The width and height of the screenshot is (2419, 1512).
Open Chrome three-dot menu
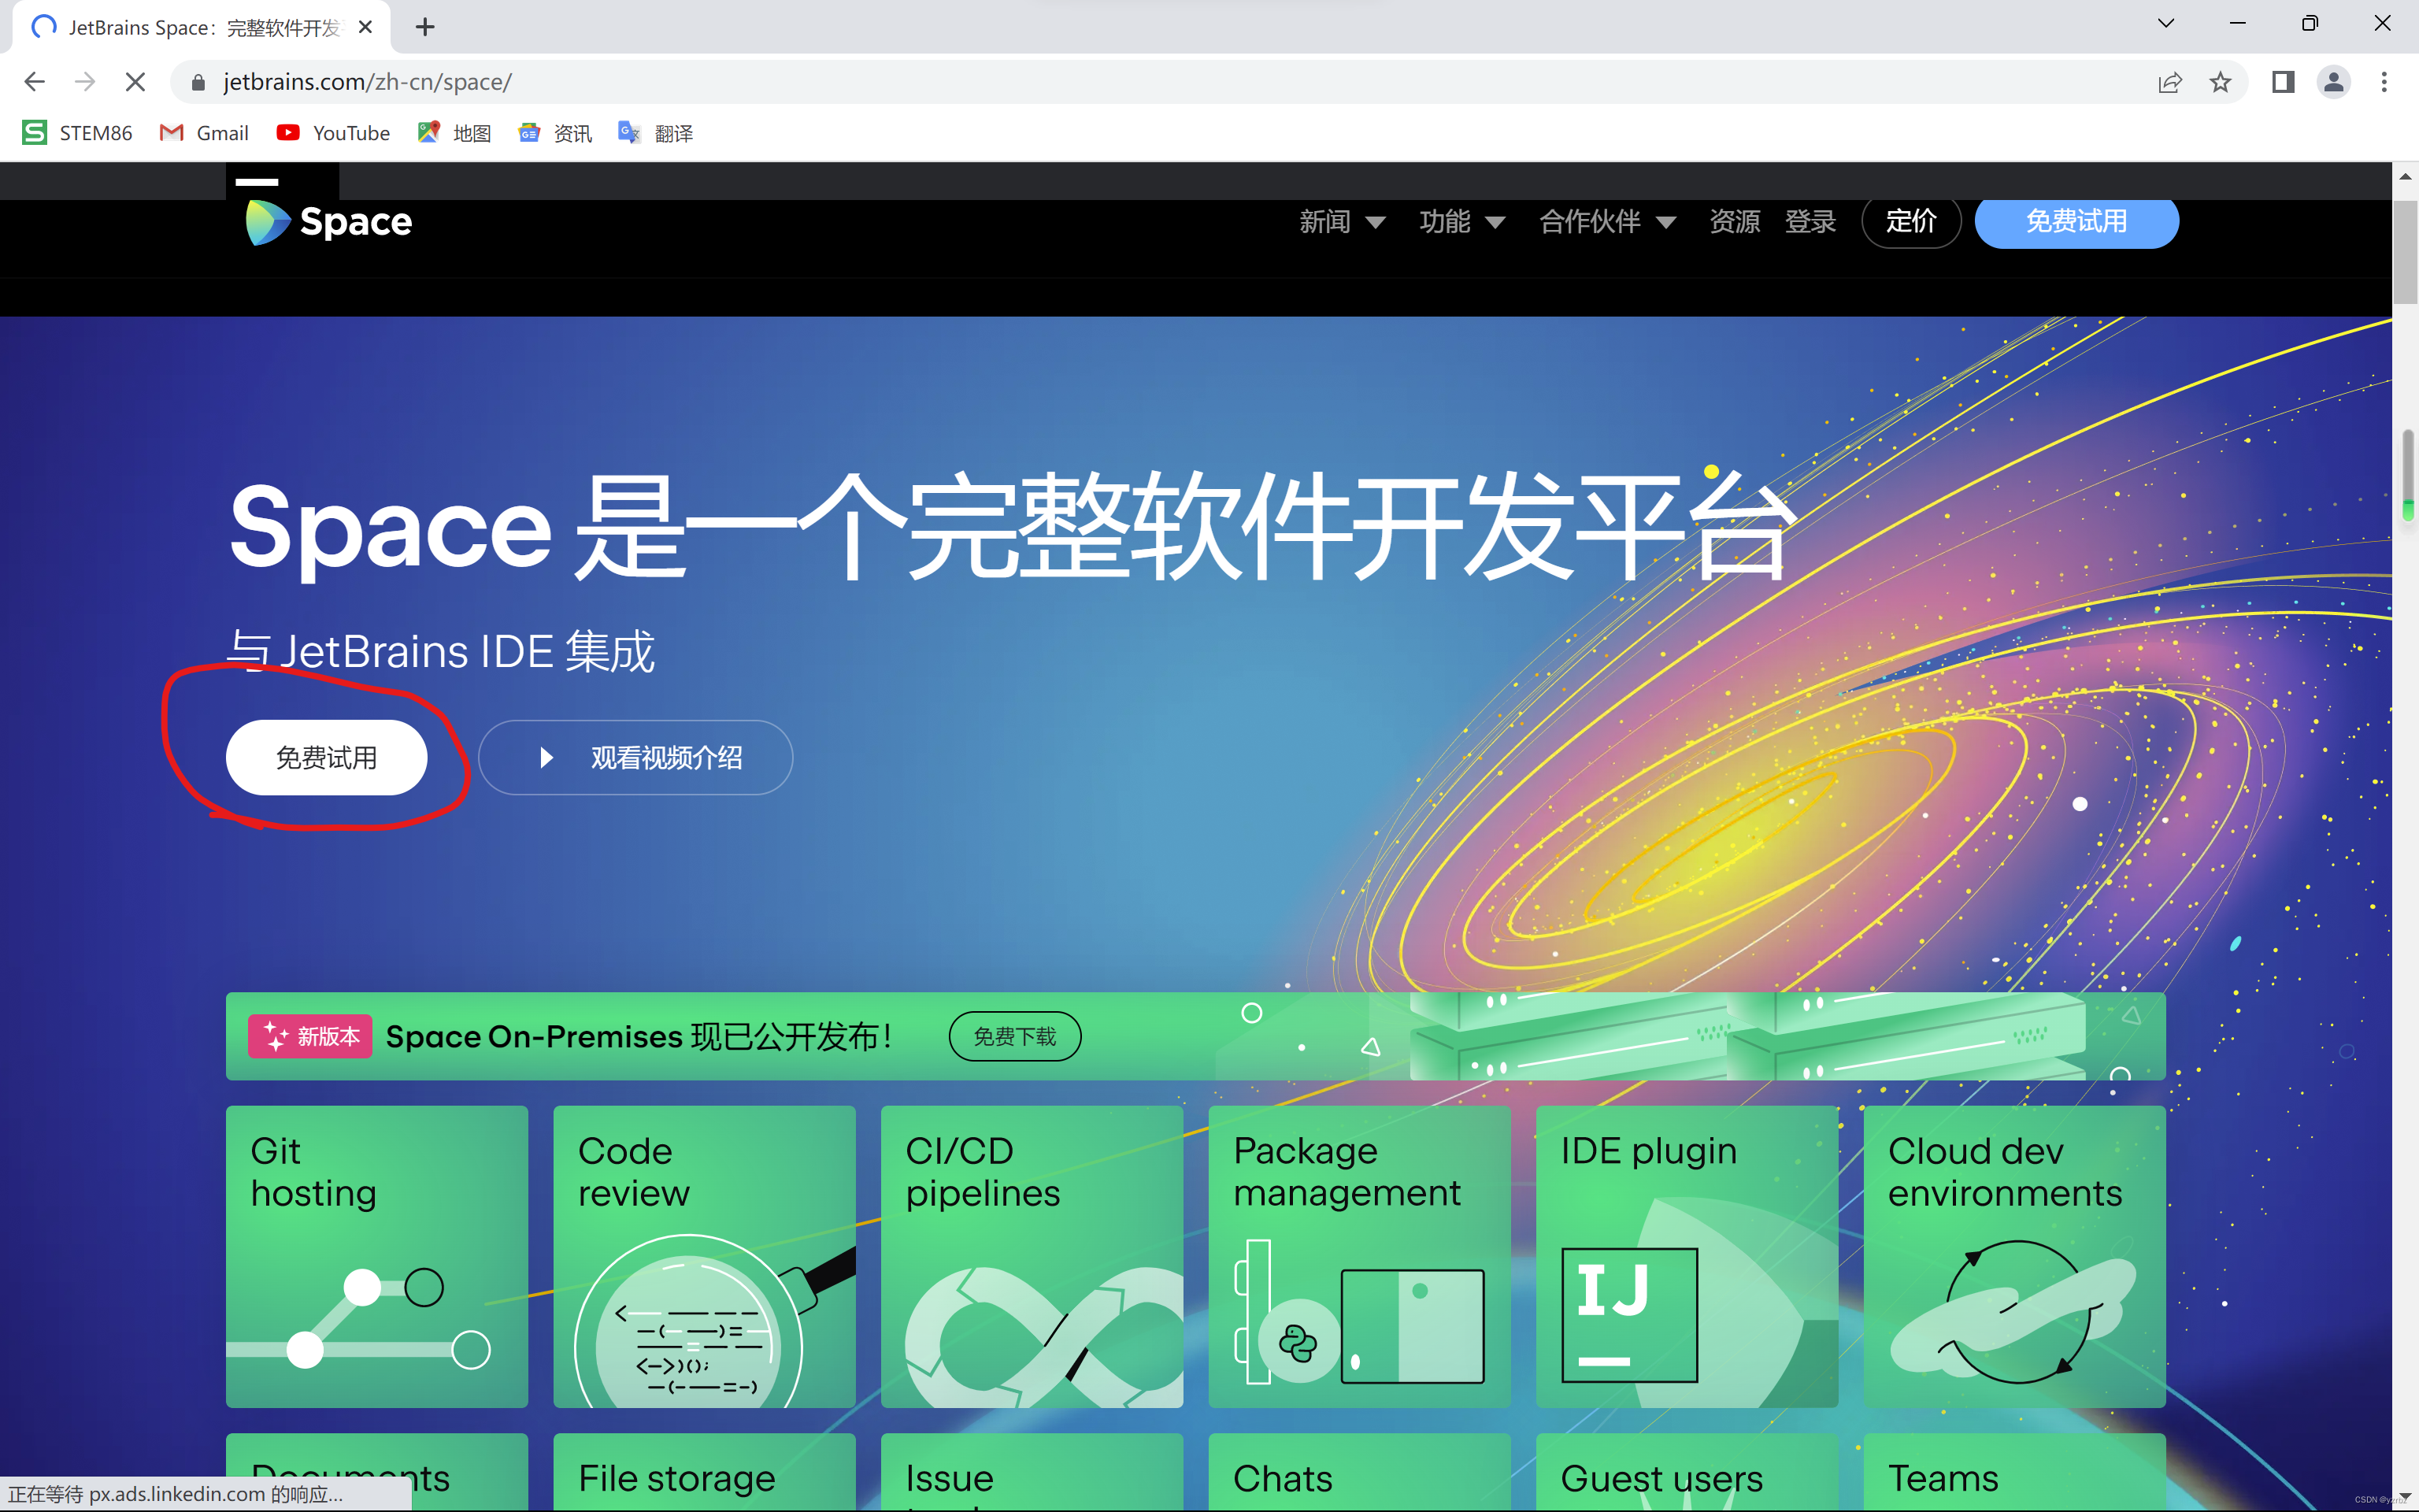coord(2384,82)
